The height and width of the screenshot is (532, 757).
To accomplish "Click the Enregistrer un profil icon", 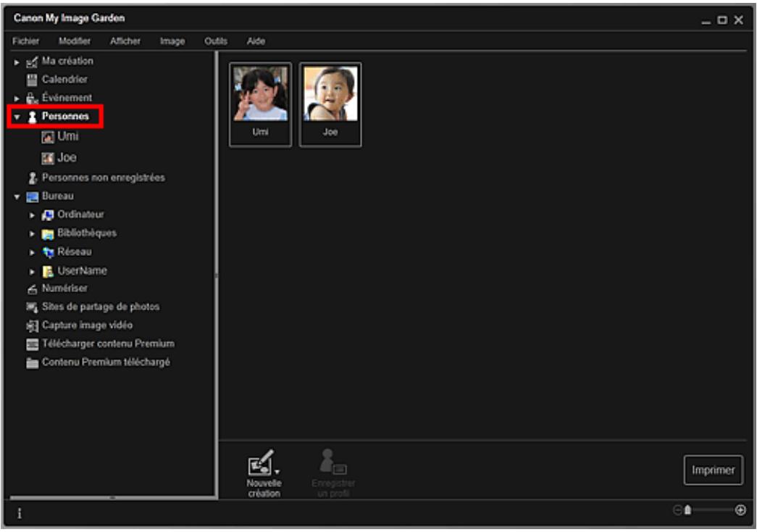I will tap(333, 462).
